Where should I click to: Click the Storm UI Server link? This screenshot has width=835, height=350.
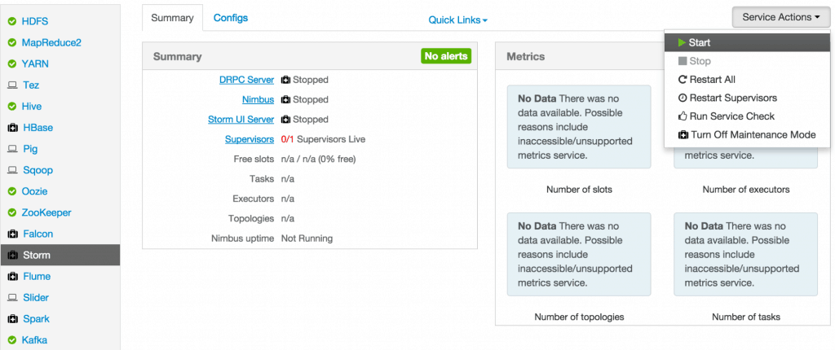pyautogui.click(x=241, y=120)
